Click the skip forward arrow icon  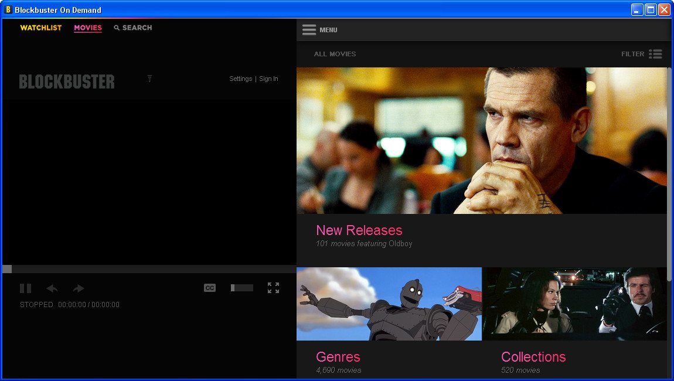click(x=79, y=288)
